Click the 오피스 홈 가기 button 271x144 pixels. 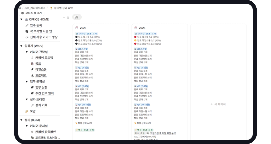pos(32,13)
